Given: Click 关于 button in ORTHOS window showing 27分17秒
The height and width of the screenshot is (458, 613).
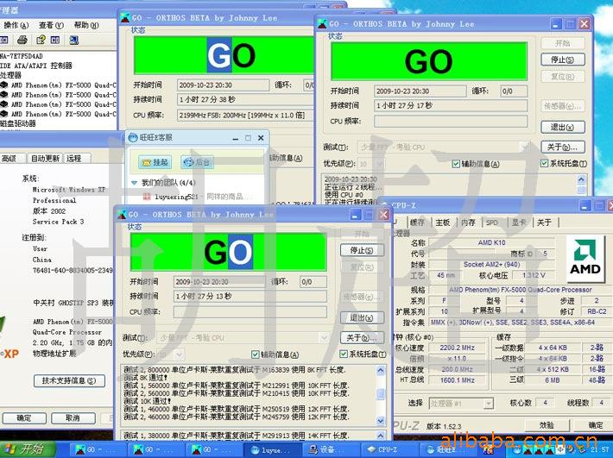Looking at the screenshot, I should tap(563, 147).
